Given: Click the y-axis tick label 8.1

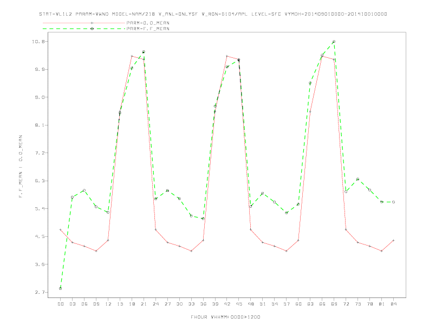Looking at the screenshot, I should [40, 125].
